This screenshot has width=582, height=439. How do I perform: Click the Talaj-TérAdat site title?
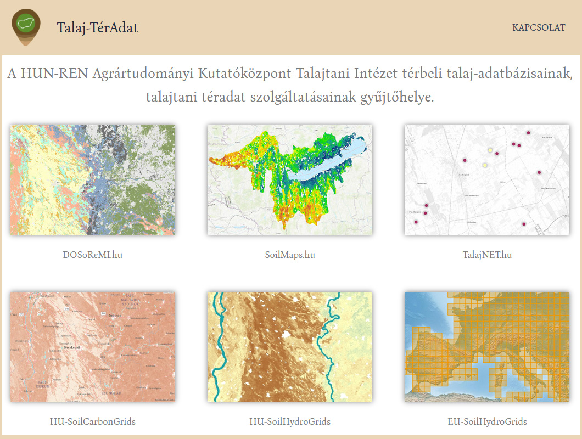point(97,28)
